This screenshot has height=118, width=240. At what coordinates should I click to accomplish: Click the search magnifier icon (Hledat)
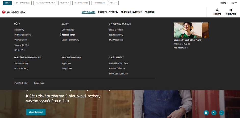217,10
